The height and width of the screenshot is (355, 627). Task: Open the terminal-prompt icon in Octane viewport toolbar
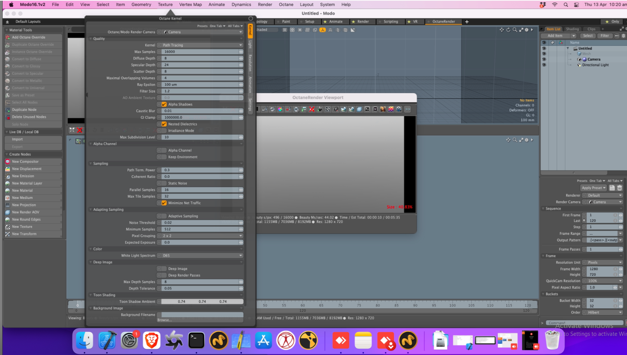(x=367, y=109)
